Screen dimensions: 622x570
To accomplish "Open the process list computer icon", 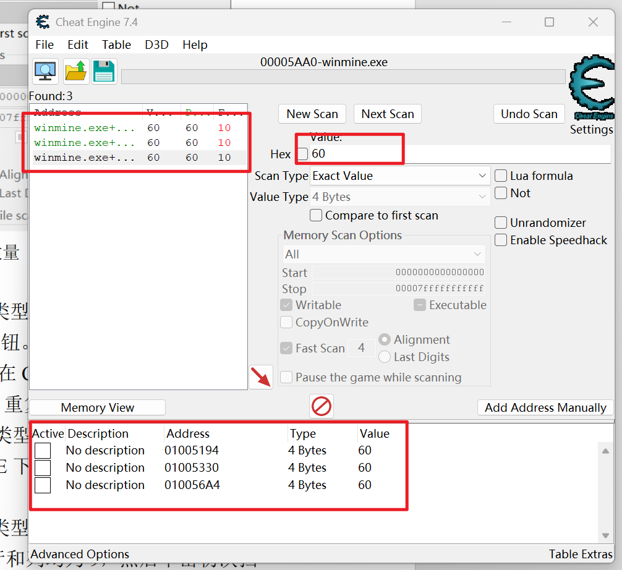I will [x=45, y=71].
